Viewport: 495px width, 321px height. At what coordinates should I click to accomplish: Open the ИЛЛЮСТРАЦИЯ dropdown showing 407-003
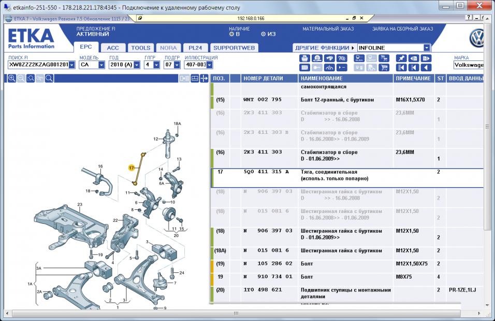(209, 65)
